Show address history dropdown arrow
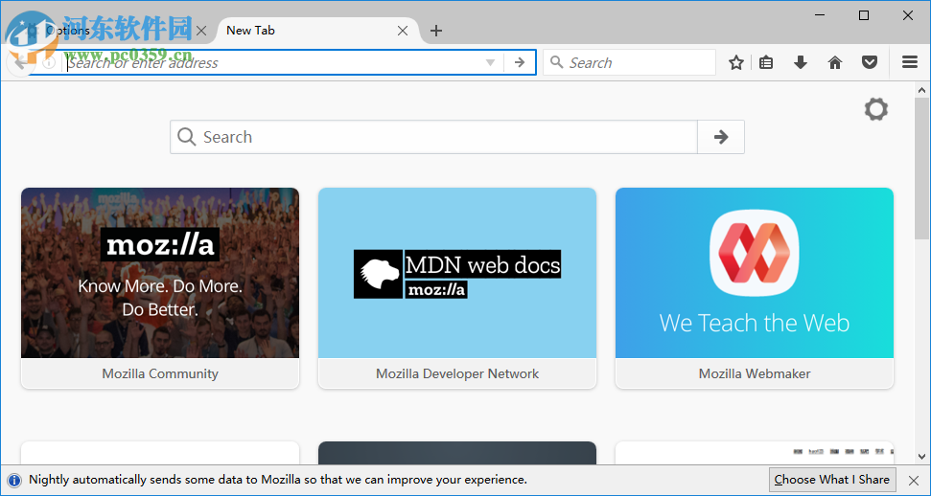931x496 pixels. pyautogui.click(x=491, y=62)
